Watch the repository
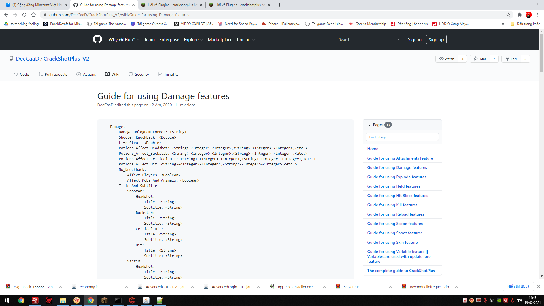This screenshot has height=306, width=544. (x=447, y=59)
